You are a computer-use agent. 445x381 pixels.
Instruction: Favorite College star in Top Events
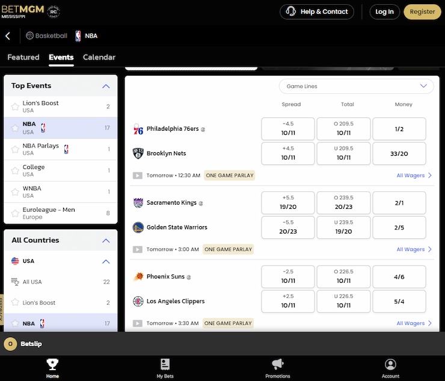point(15,170)
